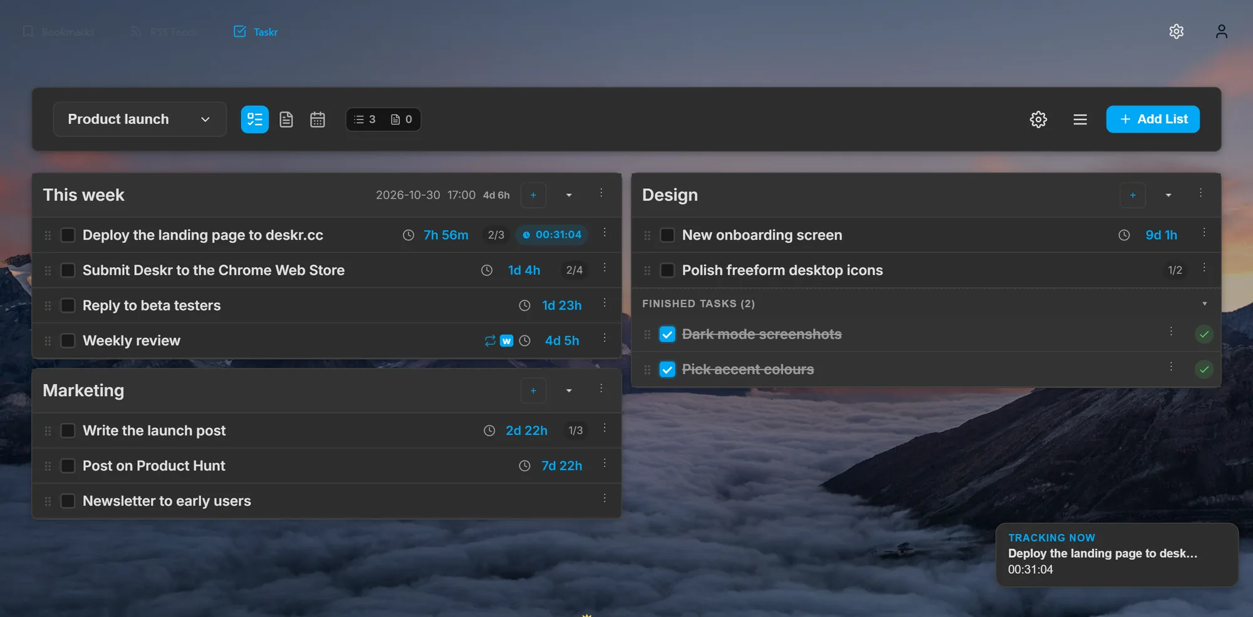Open global settings gear at top right

coord(1177,31)
